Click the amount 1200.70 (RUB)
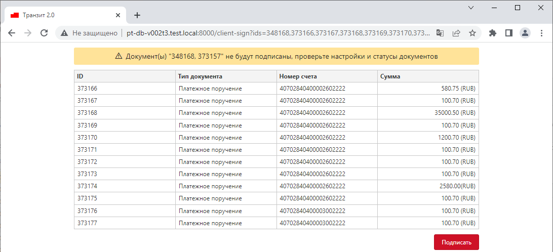Viewport: 553px width, 252px height. 457,138
